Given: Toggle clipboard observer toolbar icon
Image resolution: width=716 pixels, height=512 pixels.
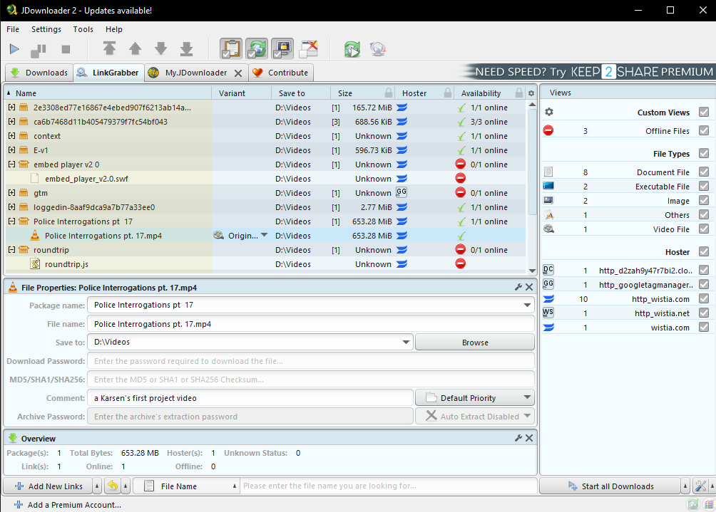Looking at the screenshot, I should coord(231,48).
